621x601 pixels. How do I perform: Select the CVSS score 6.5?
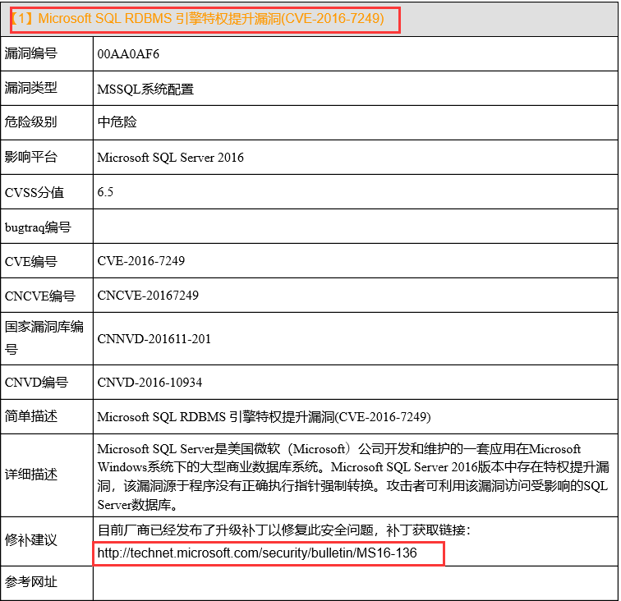pyautogui.click(x=105, y=192)
